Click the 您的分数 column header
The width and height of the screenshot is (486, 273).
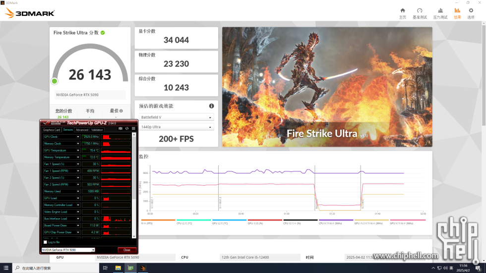(x=63, y=111)
